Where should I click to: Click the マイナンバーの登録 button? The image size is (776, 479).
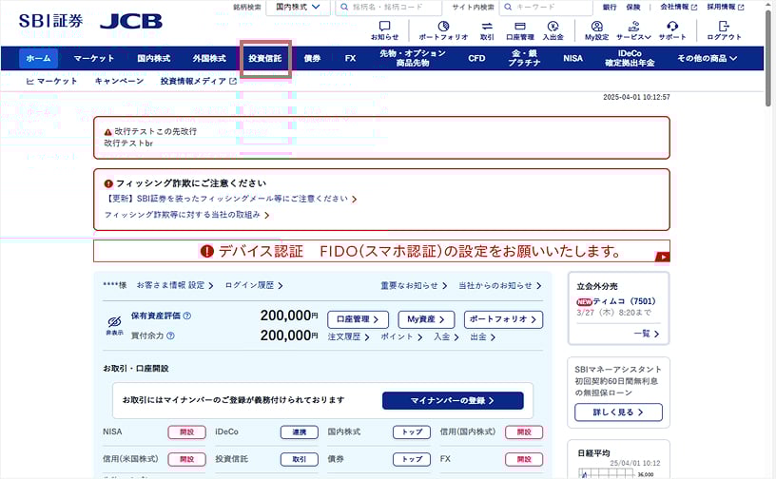point(453,401)
